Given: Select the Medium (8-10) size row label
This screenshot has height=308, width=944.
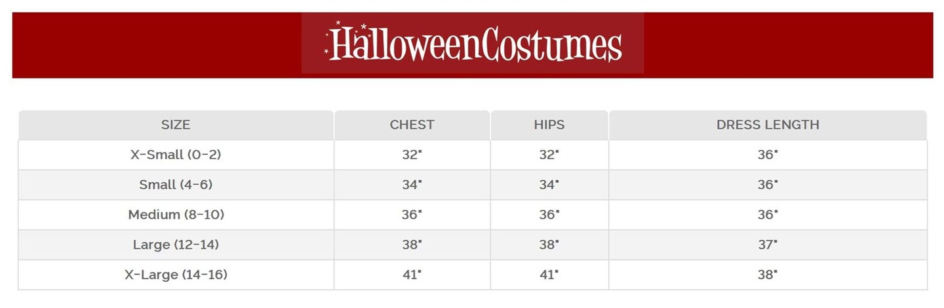Looking at the screenshot, I should point(176,215).
